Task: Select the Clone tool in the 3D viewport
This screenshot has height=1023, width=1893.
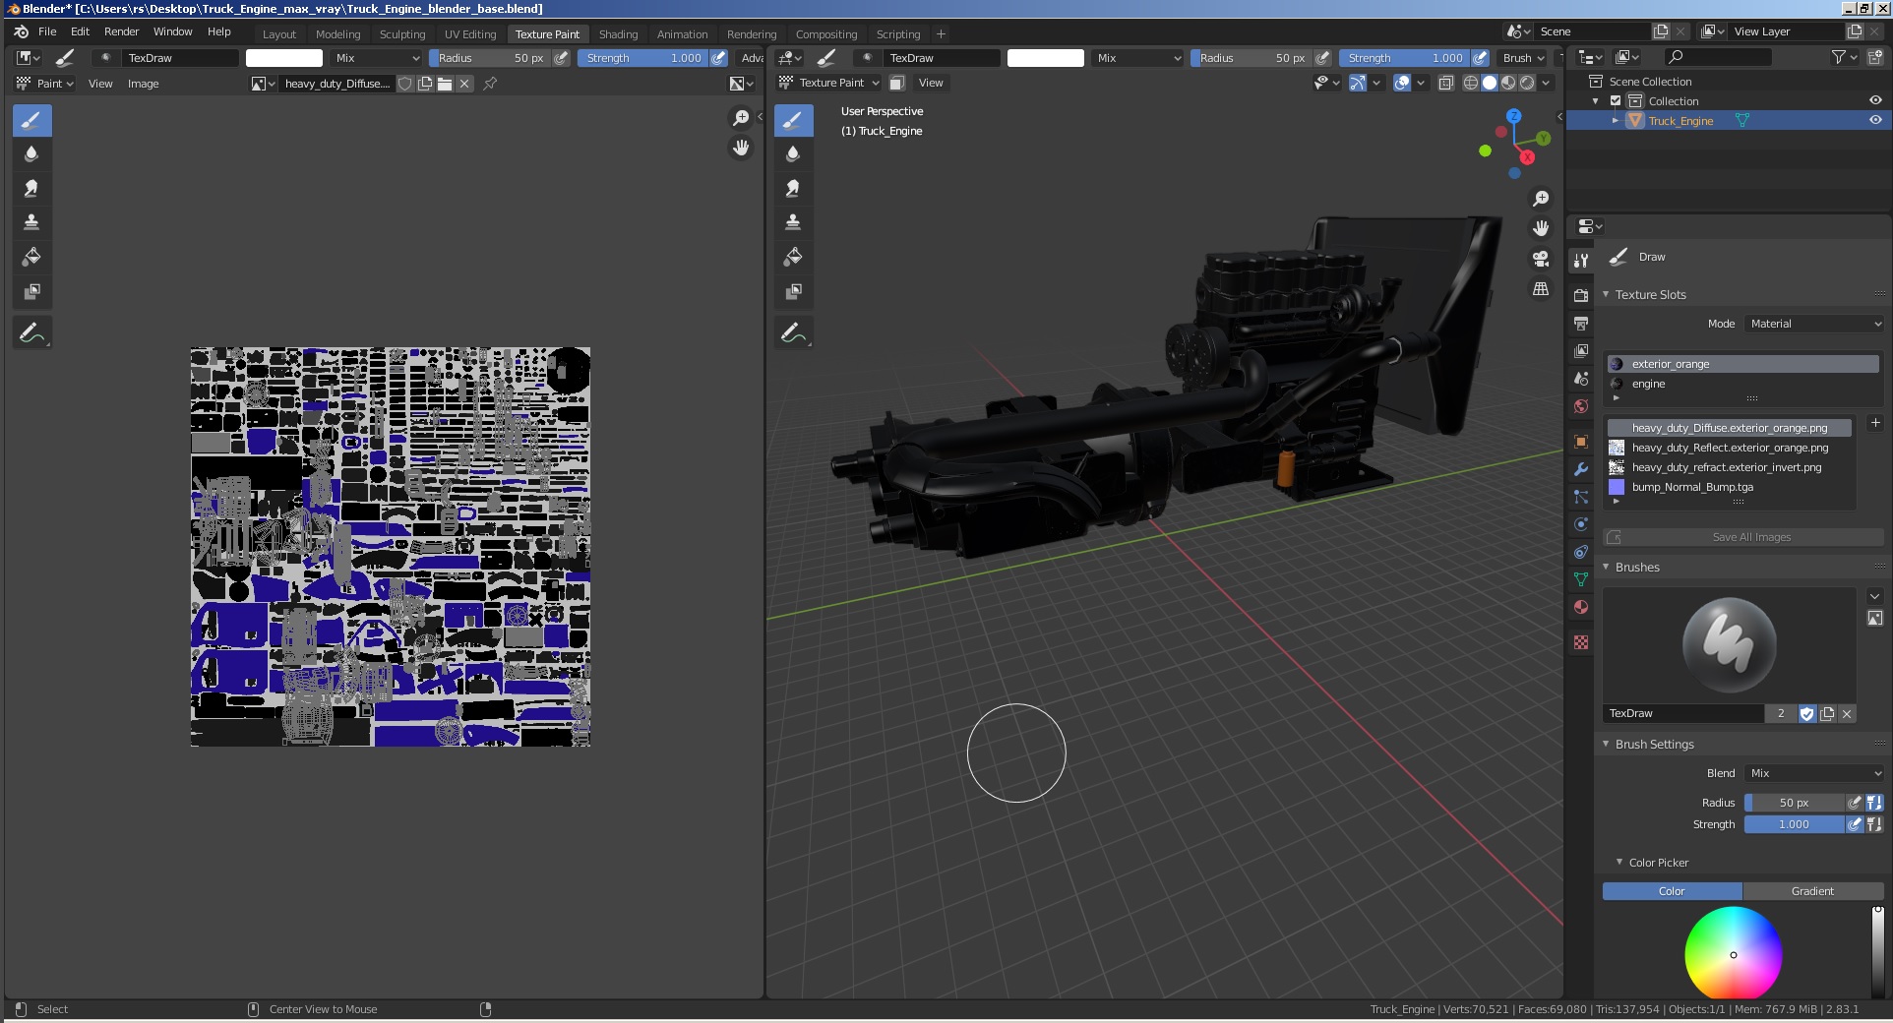Action: click(x=793, y=223)
